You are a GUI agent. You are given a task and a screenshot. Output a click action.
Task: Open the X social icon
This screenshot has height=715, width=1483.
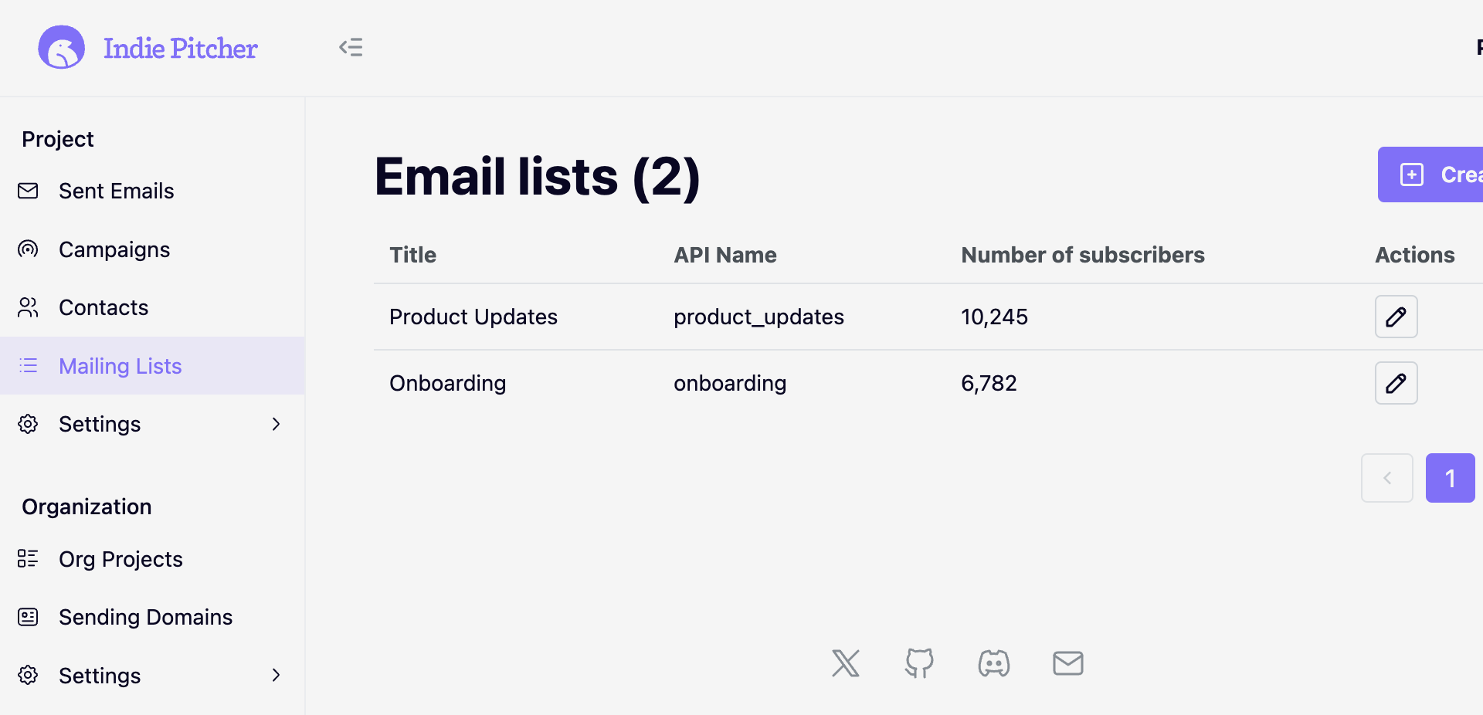tap(846, 663)
